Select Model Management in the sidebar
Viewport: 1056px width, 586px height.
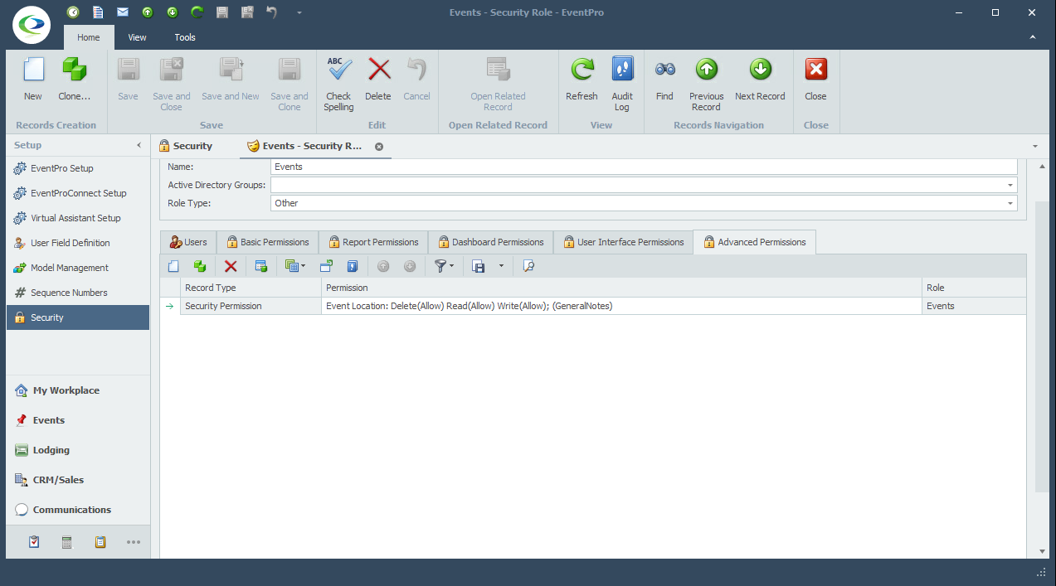point(78,268)
